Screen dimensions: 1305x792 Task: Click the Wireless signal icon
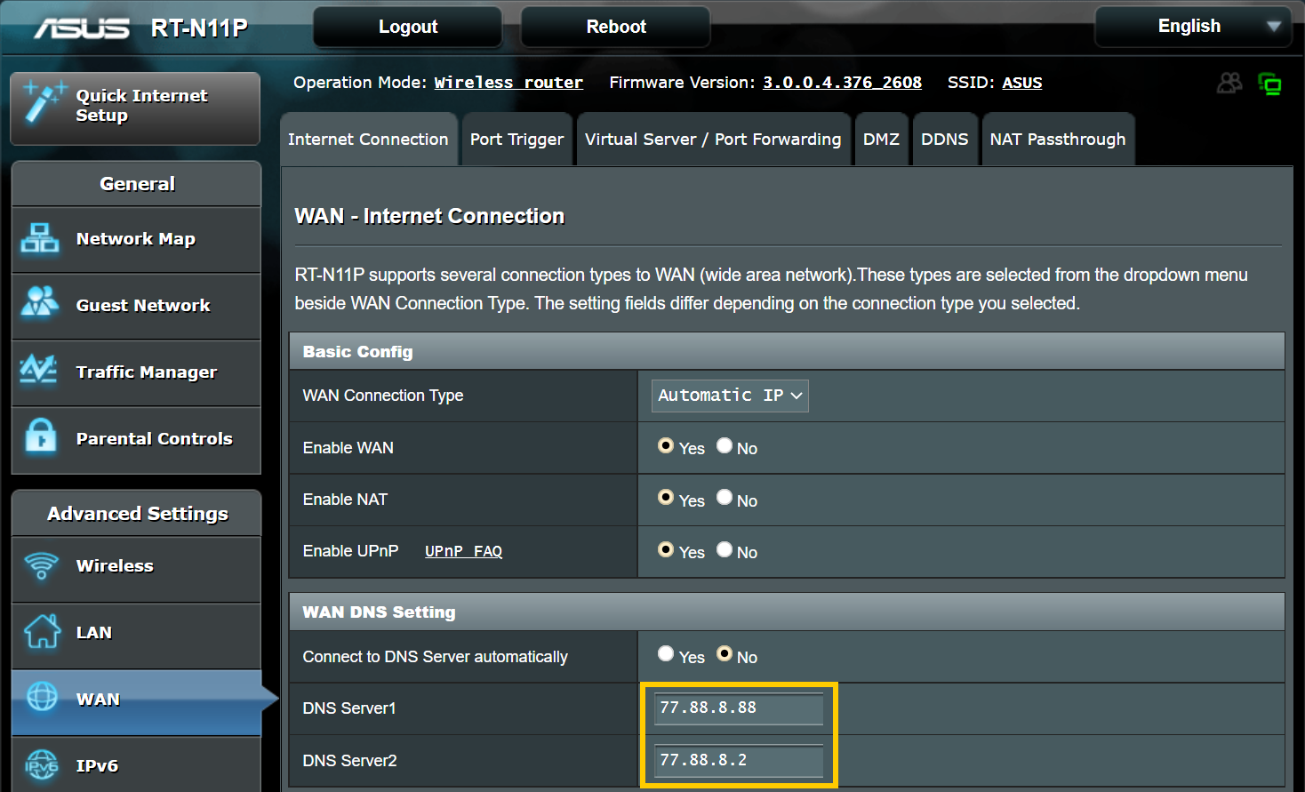click(x=41, y=565)
